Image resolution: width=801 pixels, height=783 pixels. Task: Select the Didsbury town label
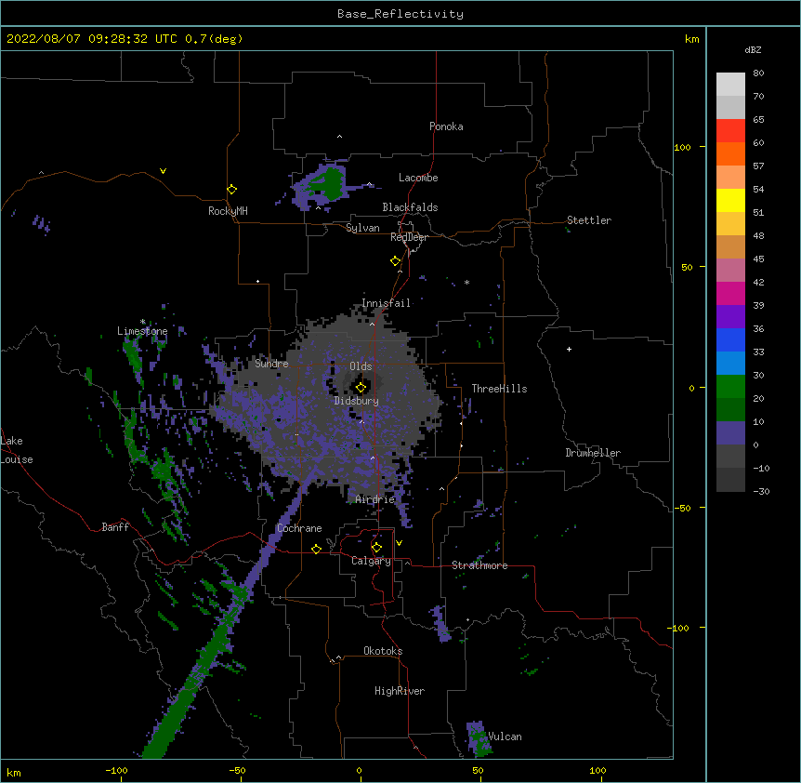(357, 401)
